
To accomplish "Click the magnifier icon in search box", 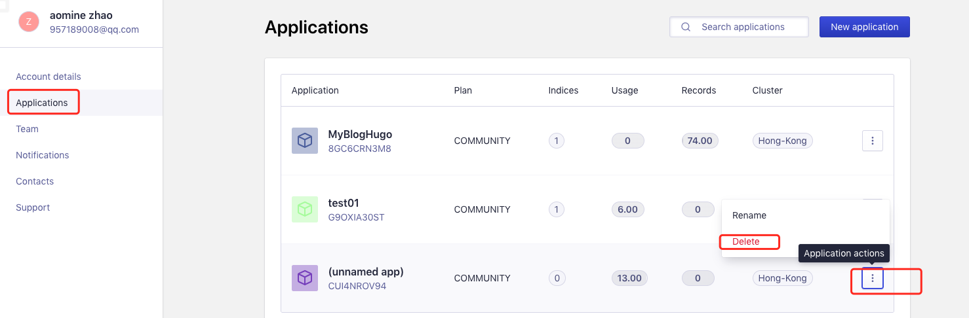I will [686, 27].
